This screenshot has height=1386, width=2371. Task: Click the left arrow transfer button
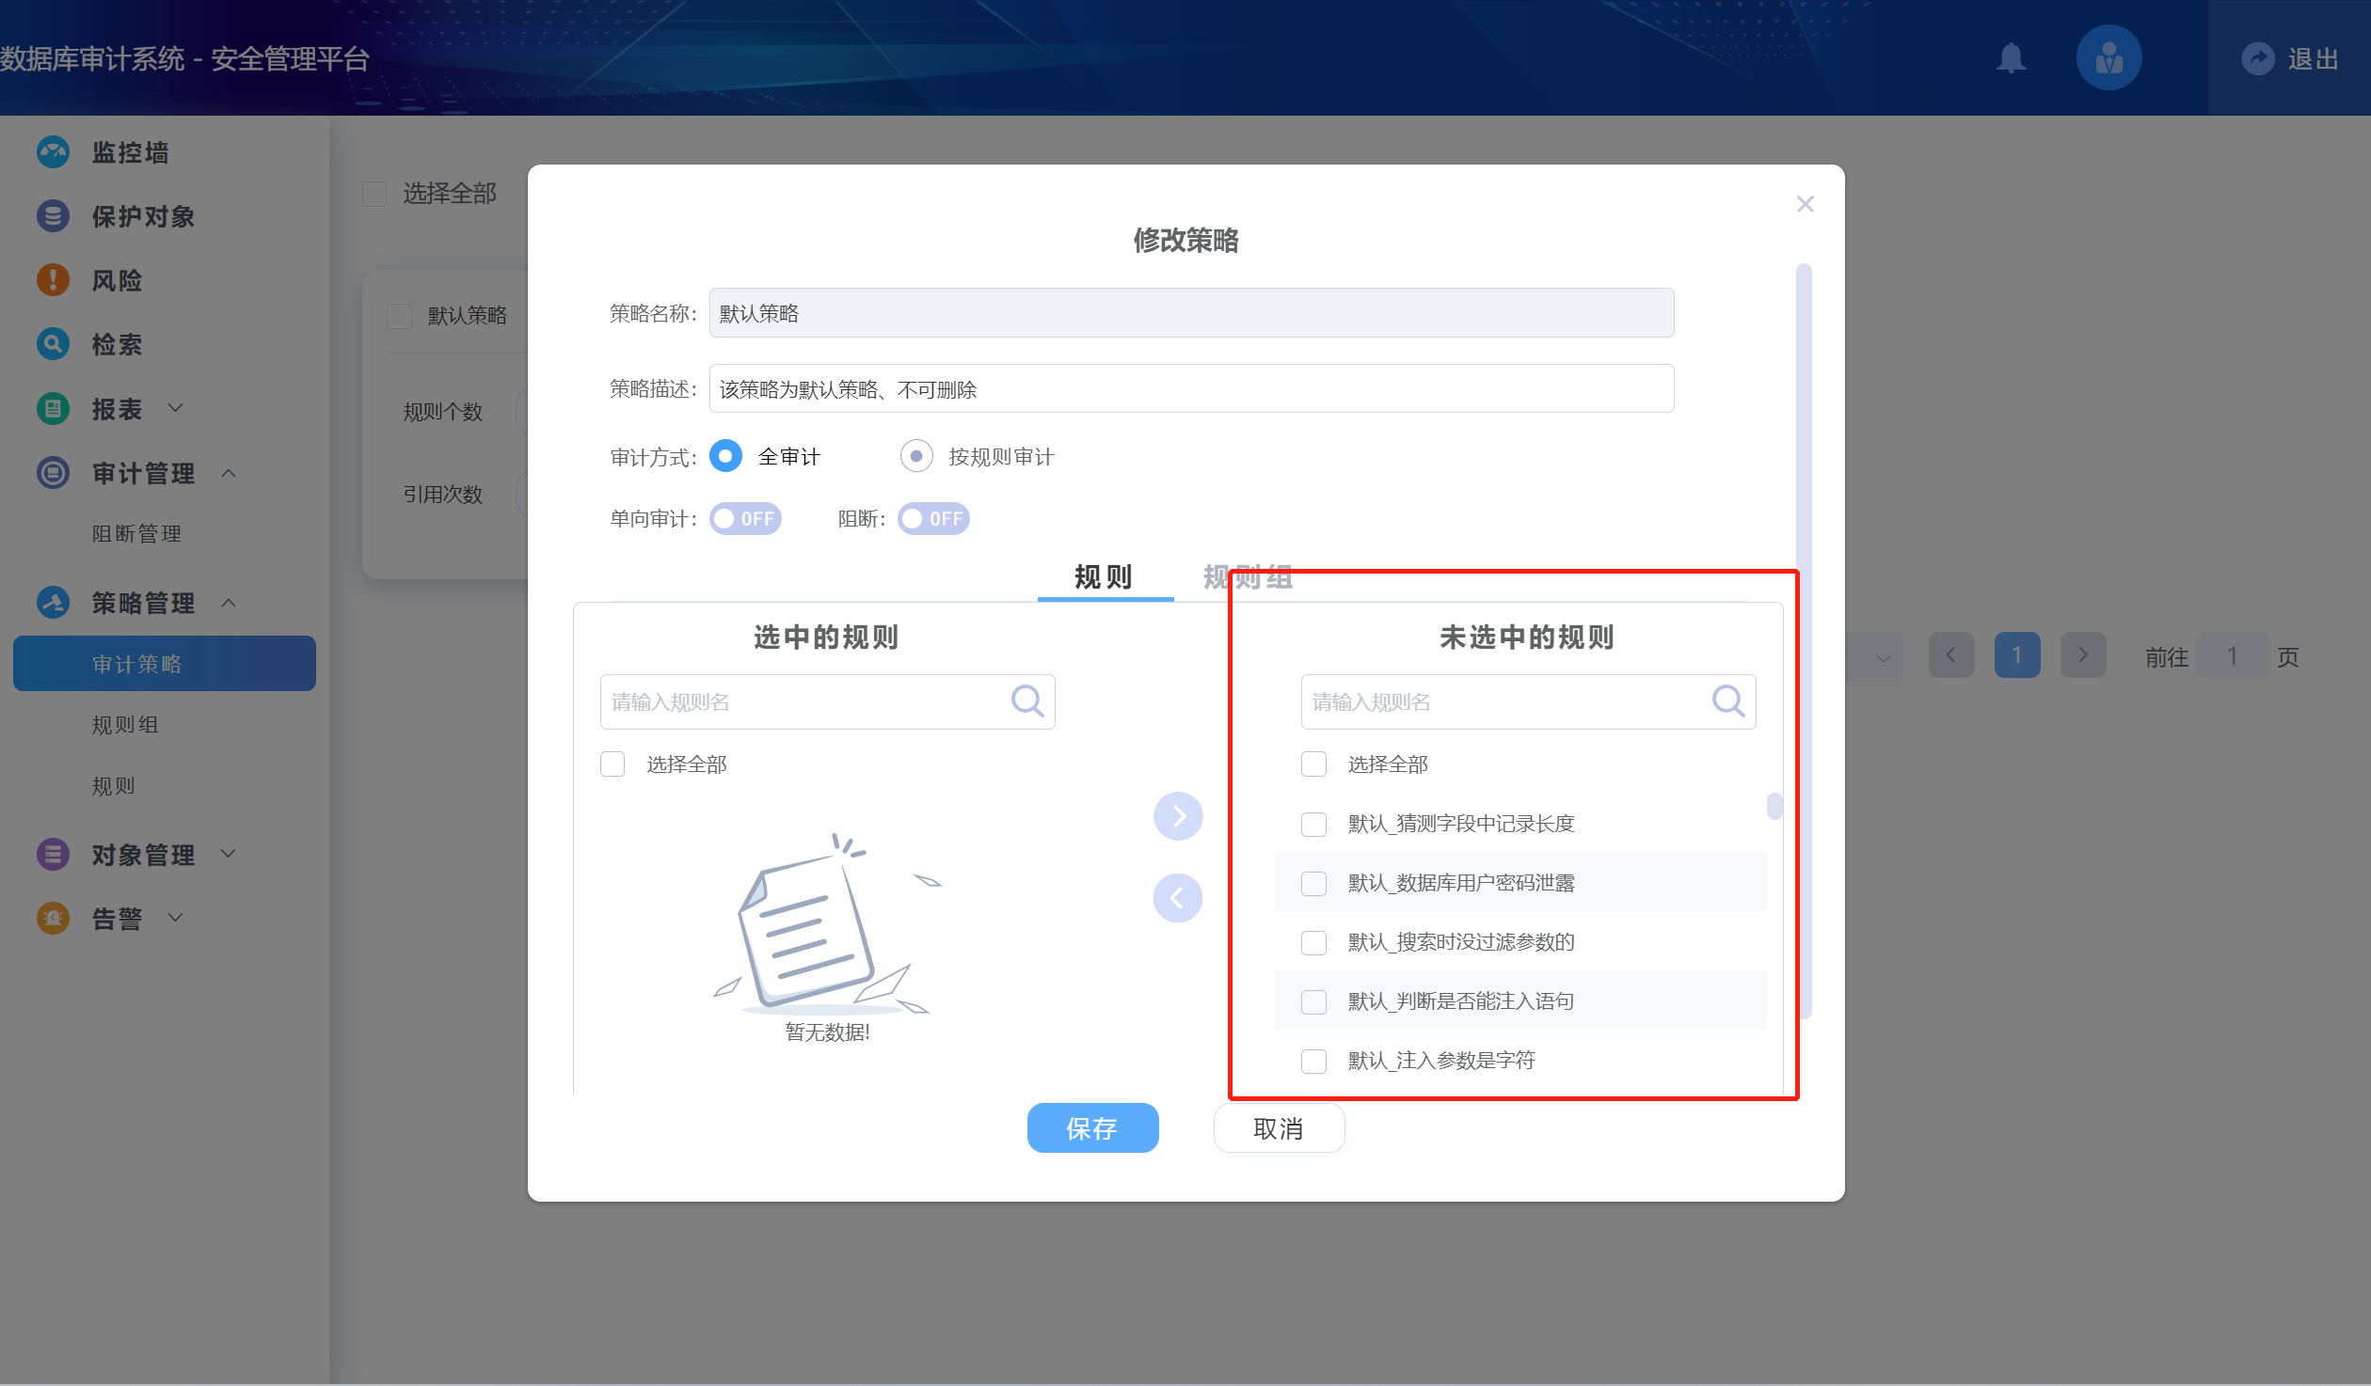pyautogui.click(x=1178, y=898)
